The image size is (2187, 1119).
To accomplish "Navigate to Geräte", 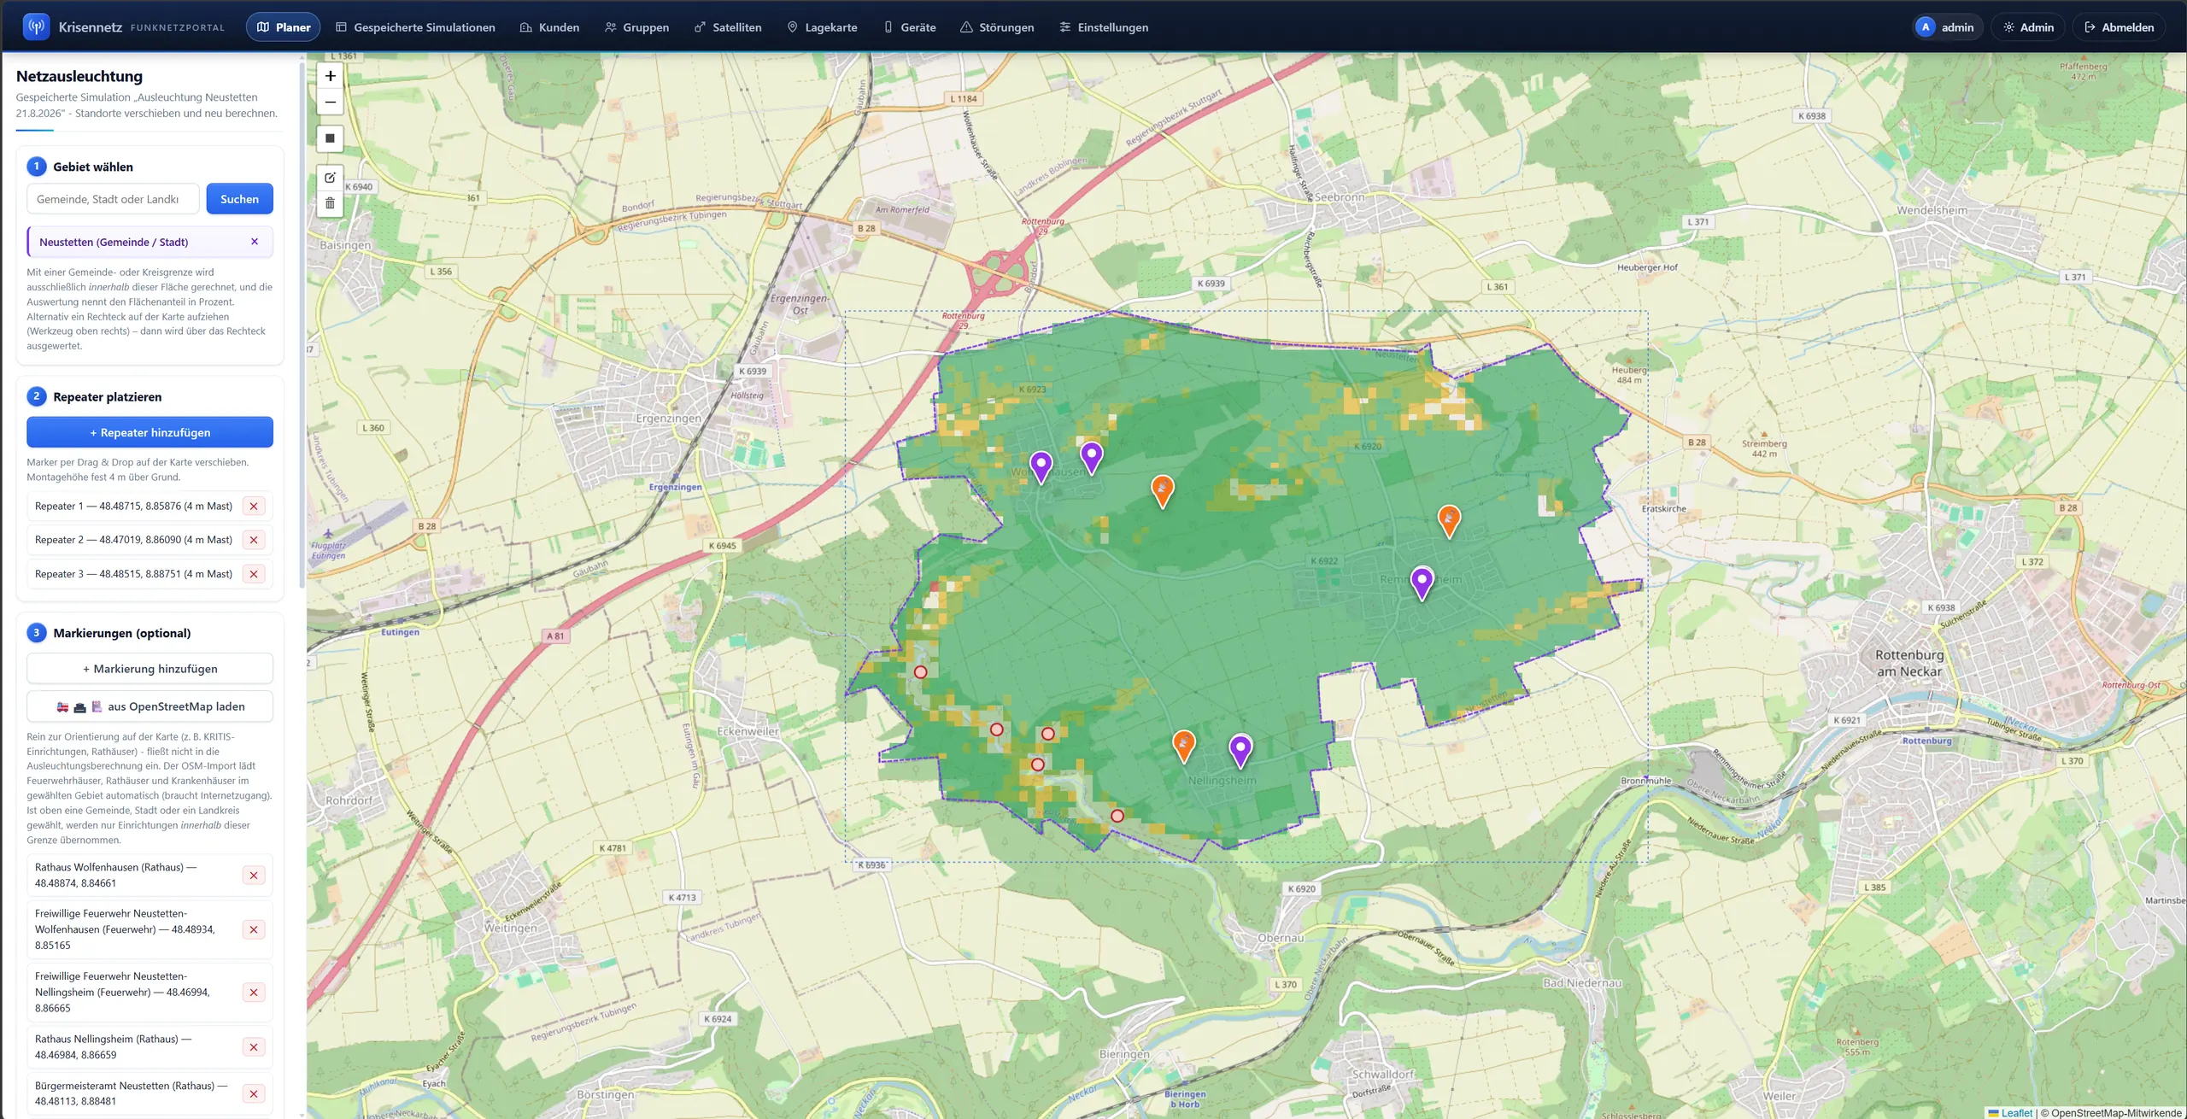I will click(x=910, y=27).
